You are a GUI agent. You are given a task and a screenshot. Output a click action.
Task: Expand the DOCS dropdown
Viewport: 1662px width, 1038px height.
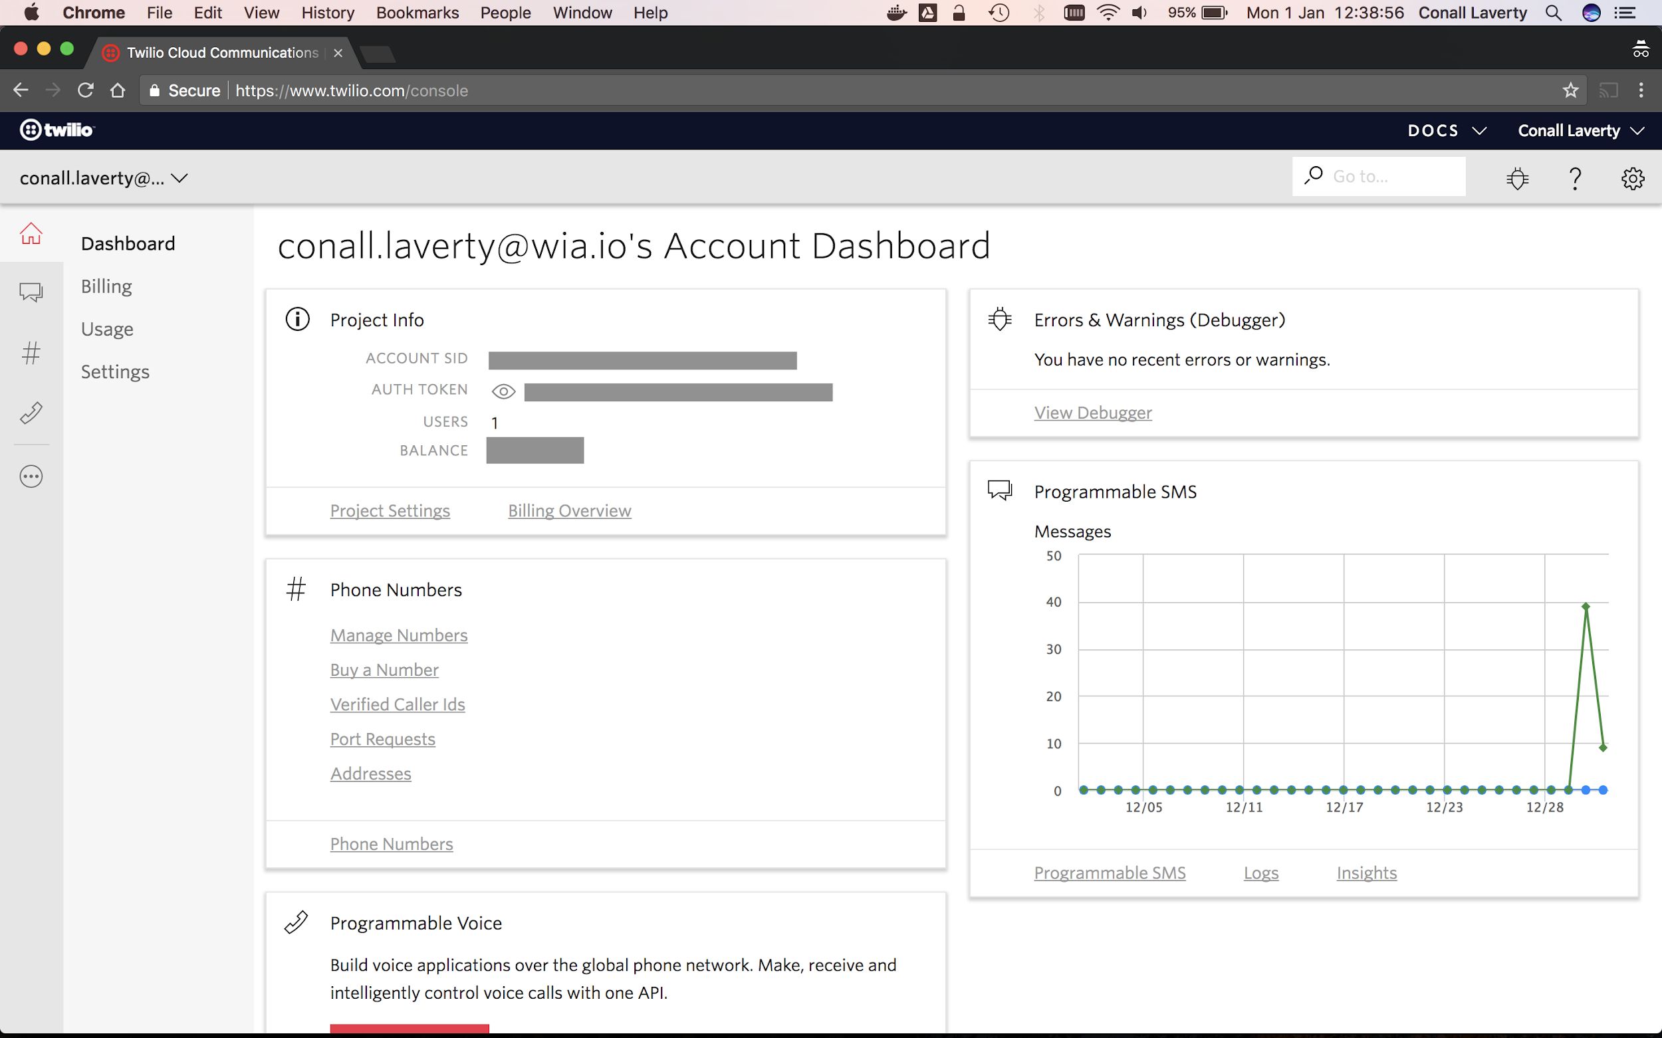point(1447,130)
